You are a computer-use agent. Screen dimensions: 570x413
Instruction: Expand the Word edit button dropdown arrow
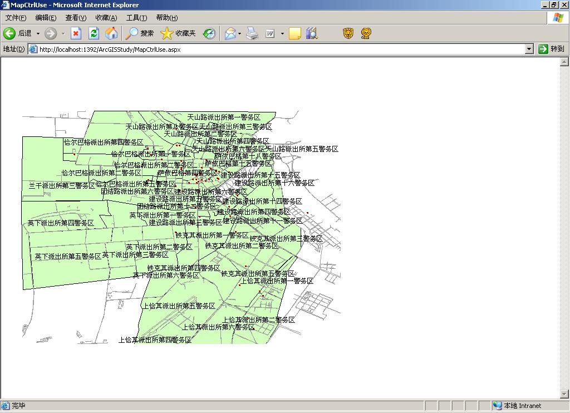[x=282, y=33]
